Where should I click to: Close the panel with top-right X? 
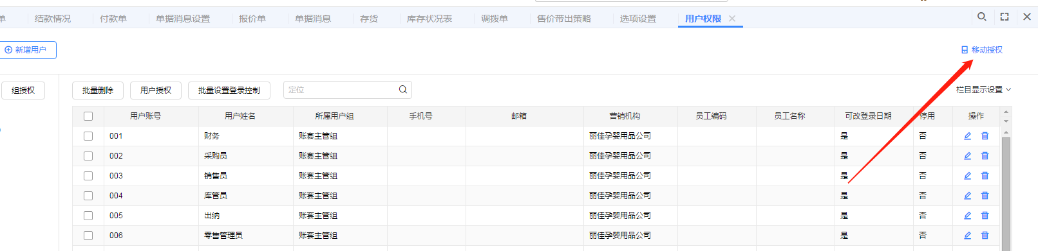[1027, 17]
